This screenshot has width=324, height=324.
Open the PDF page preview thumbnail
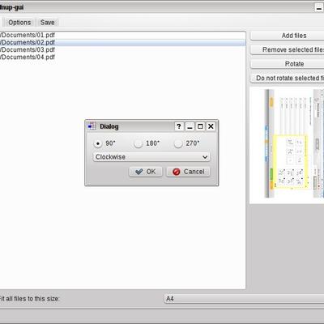pyautogui.click(x=287, y=145)
